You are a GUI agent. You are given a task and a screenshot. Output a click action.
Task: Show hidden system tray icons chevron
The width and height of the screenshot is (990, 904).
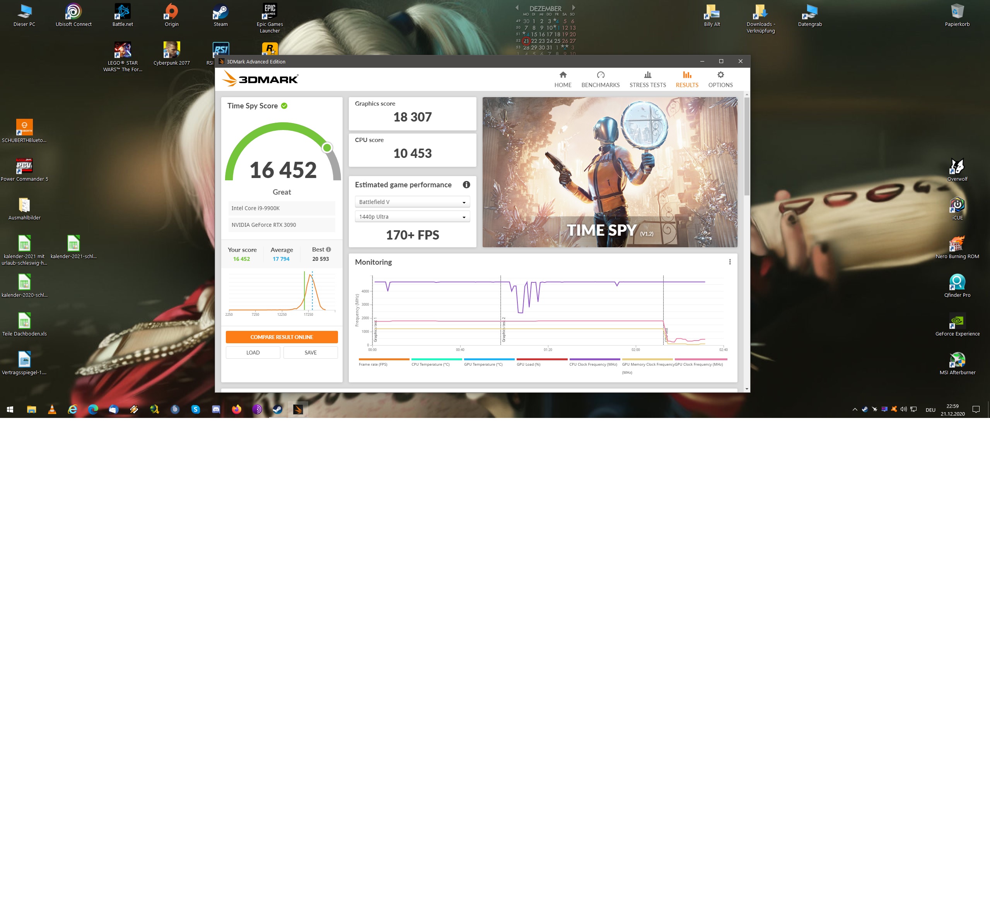(x=855, y=409)
